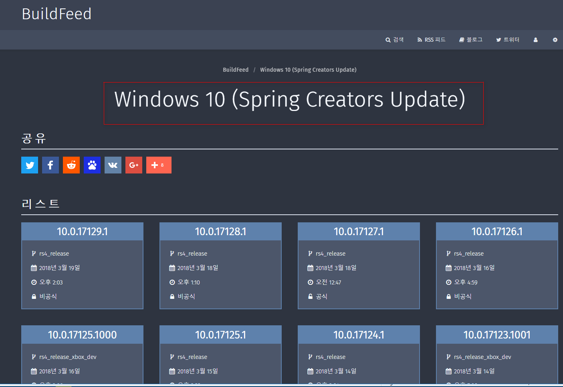
Task: Click the clock icon in 10.0.17126.1 card
Action: [448, 282]
